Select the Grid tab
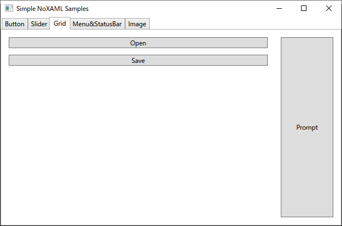 (60, 23)
